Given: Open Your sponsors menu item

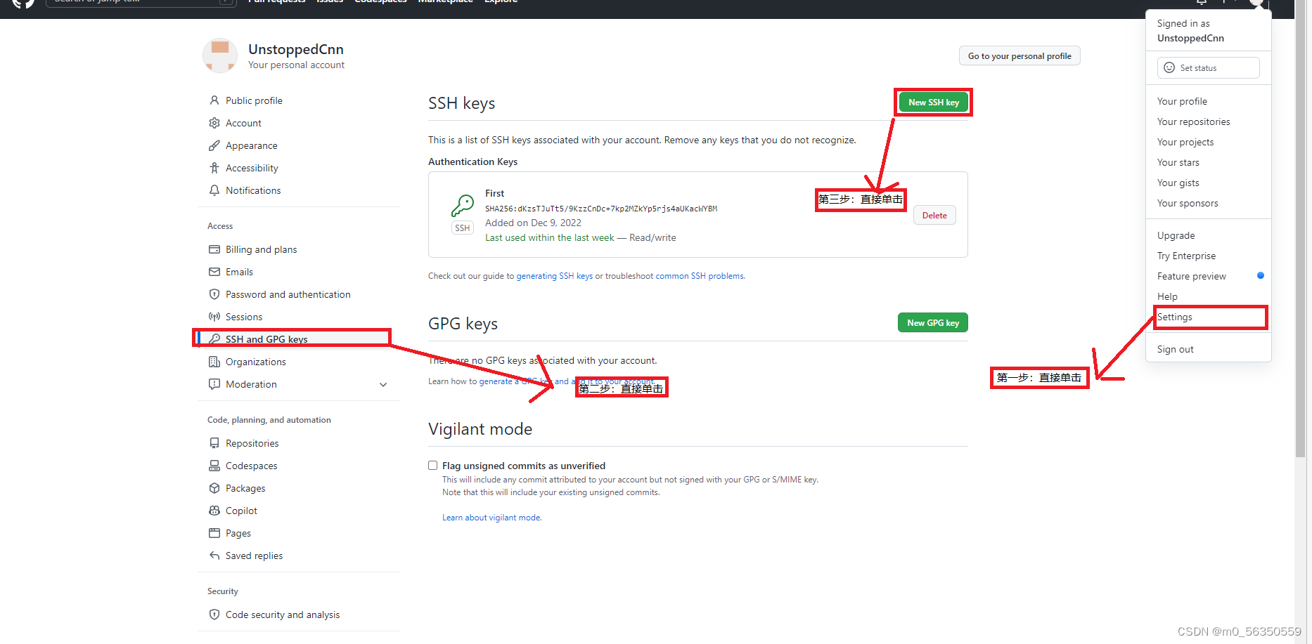Looking at the screenshot, I should (1188, 203).
